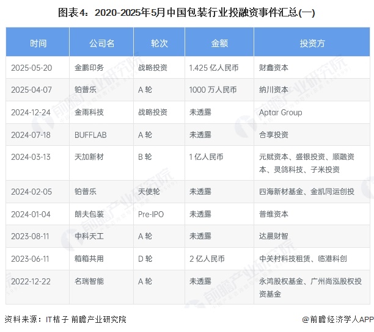Screen dimensions: 374x332
Task: Select the date 2024-02-05
Action: [x=32, y=192]
